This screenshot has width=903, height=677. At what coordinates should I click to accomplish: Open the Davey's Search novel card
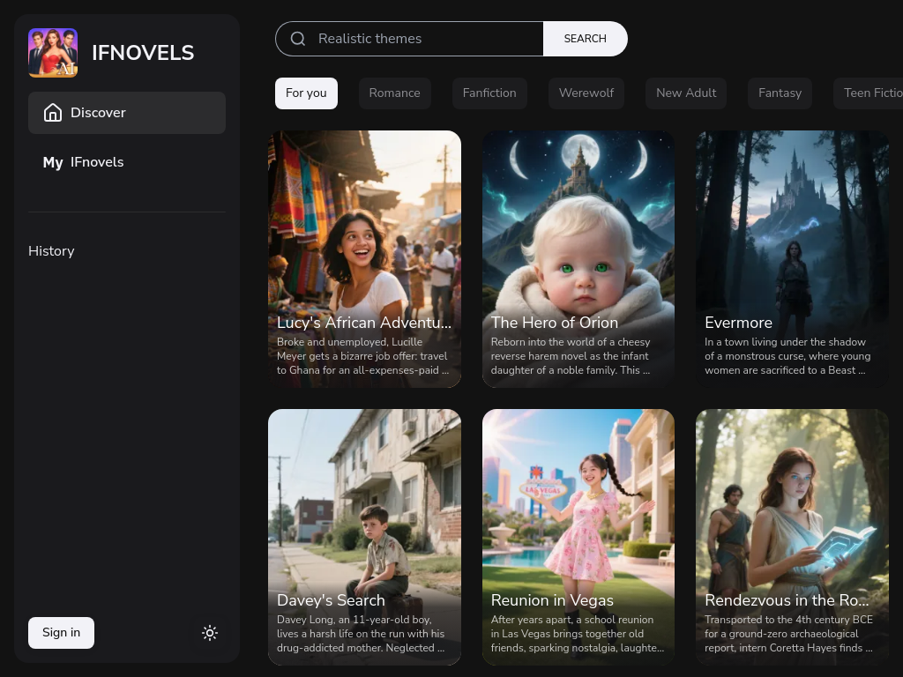(x=364, y=537)
